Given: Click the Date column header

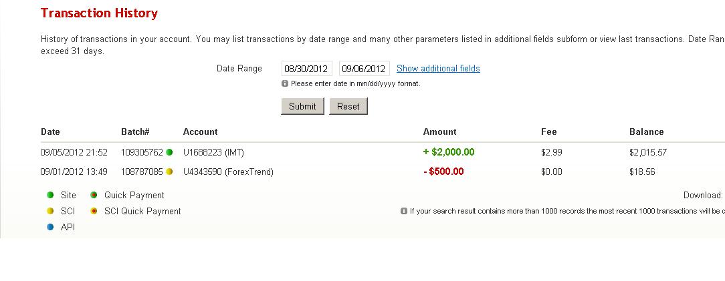Looking at the screenshot, I should [x=50, y=131].
